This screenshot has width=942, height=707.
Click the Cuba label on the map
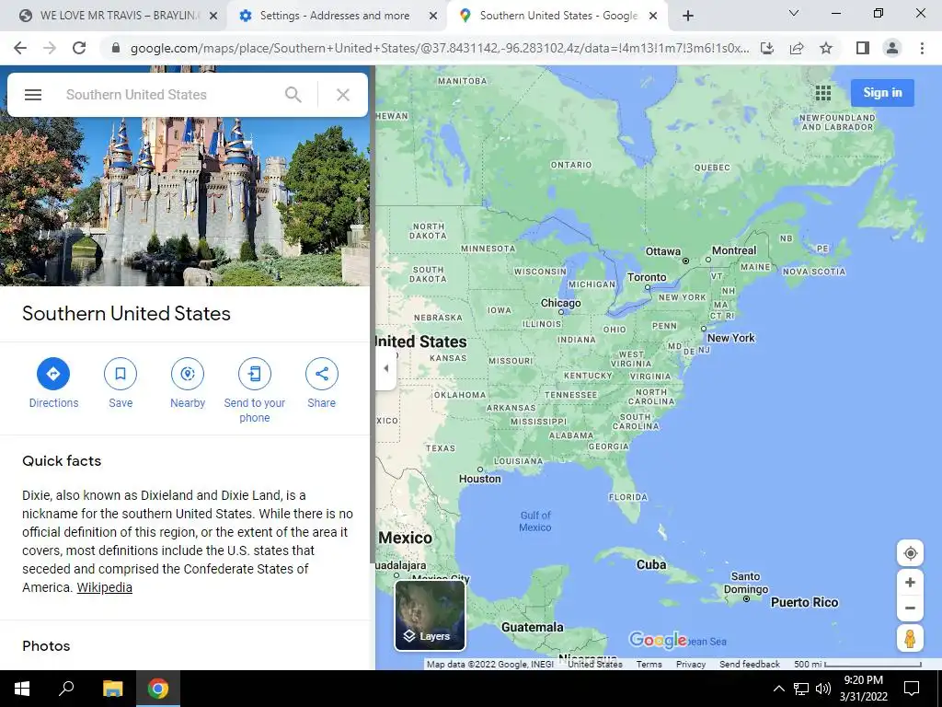pos(651,564)
